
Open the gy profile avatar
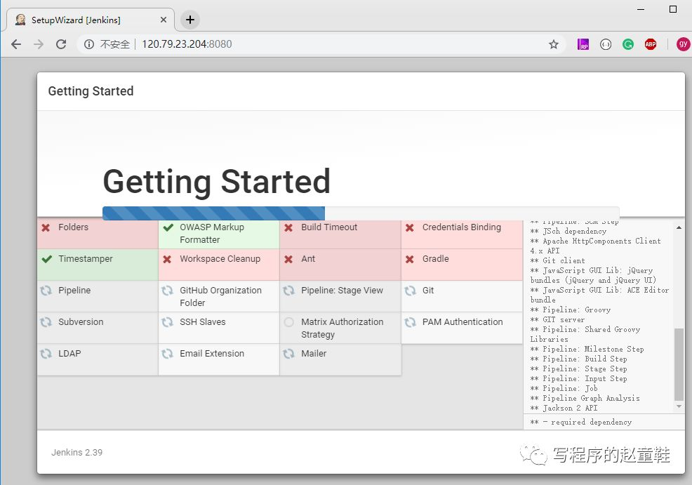click(x=683, y=44)
